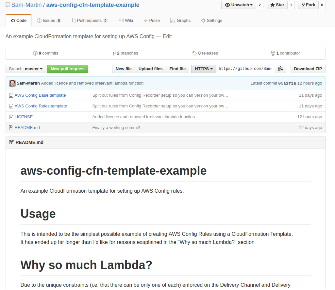The image size is (335, 290).
Task: Expand the HTTPS protocol dropdown
Action: tap(204, 69)
